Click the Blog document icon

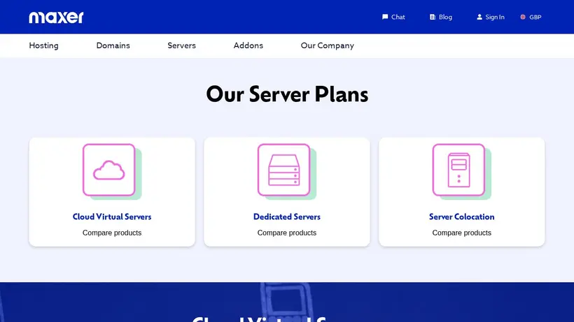point(433,17)
